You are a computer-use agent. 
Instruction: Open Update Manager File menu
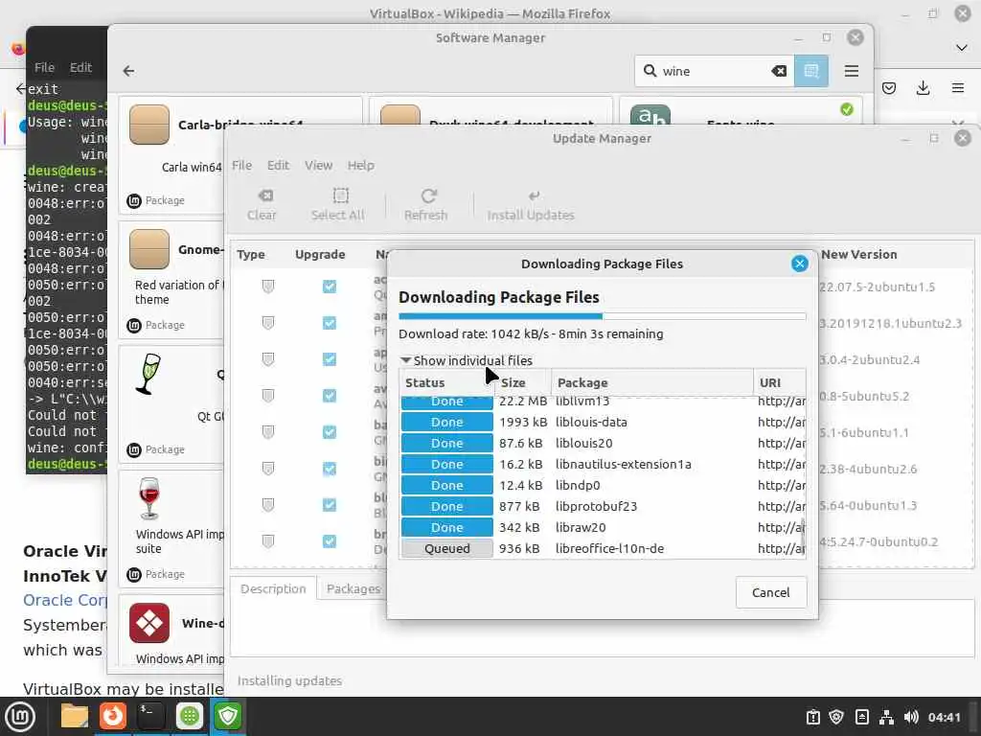(241, 165)
